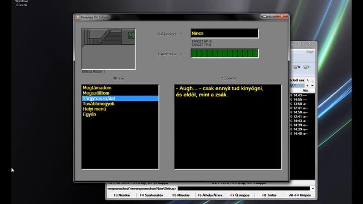Click the backslash root directory button
This screenshot has height=204, width=363.
307,80
